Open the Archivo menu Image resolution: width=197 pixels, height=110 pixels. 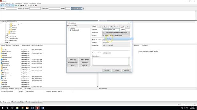3,3
